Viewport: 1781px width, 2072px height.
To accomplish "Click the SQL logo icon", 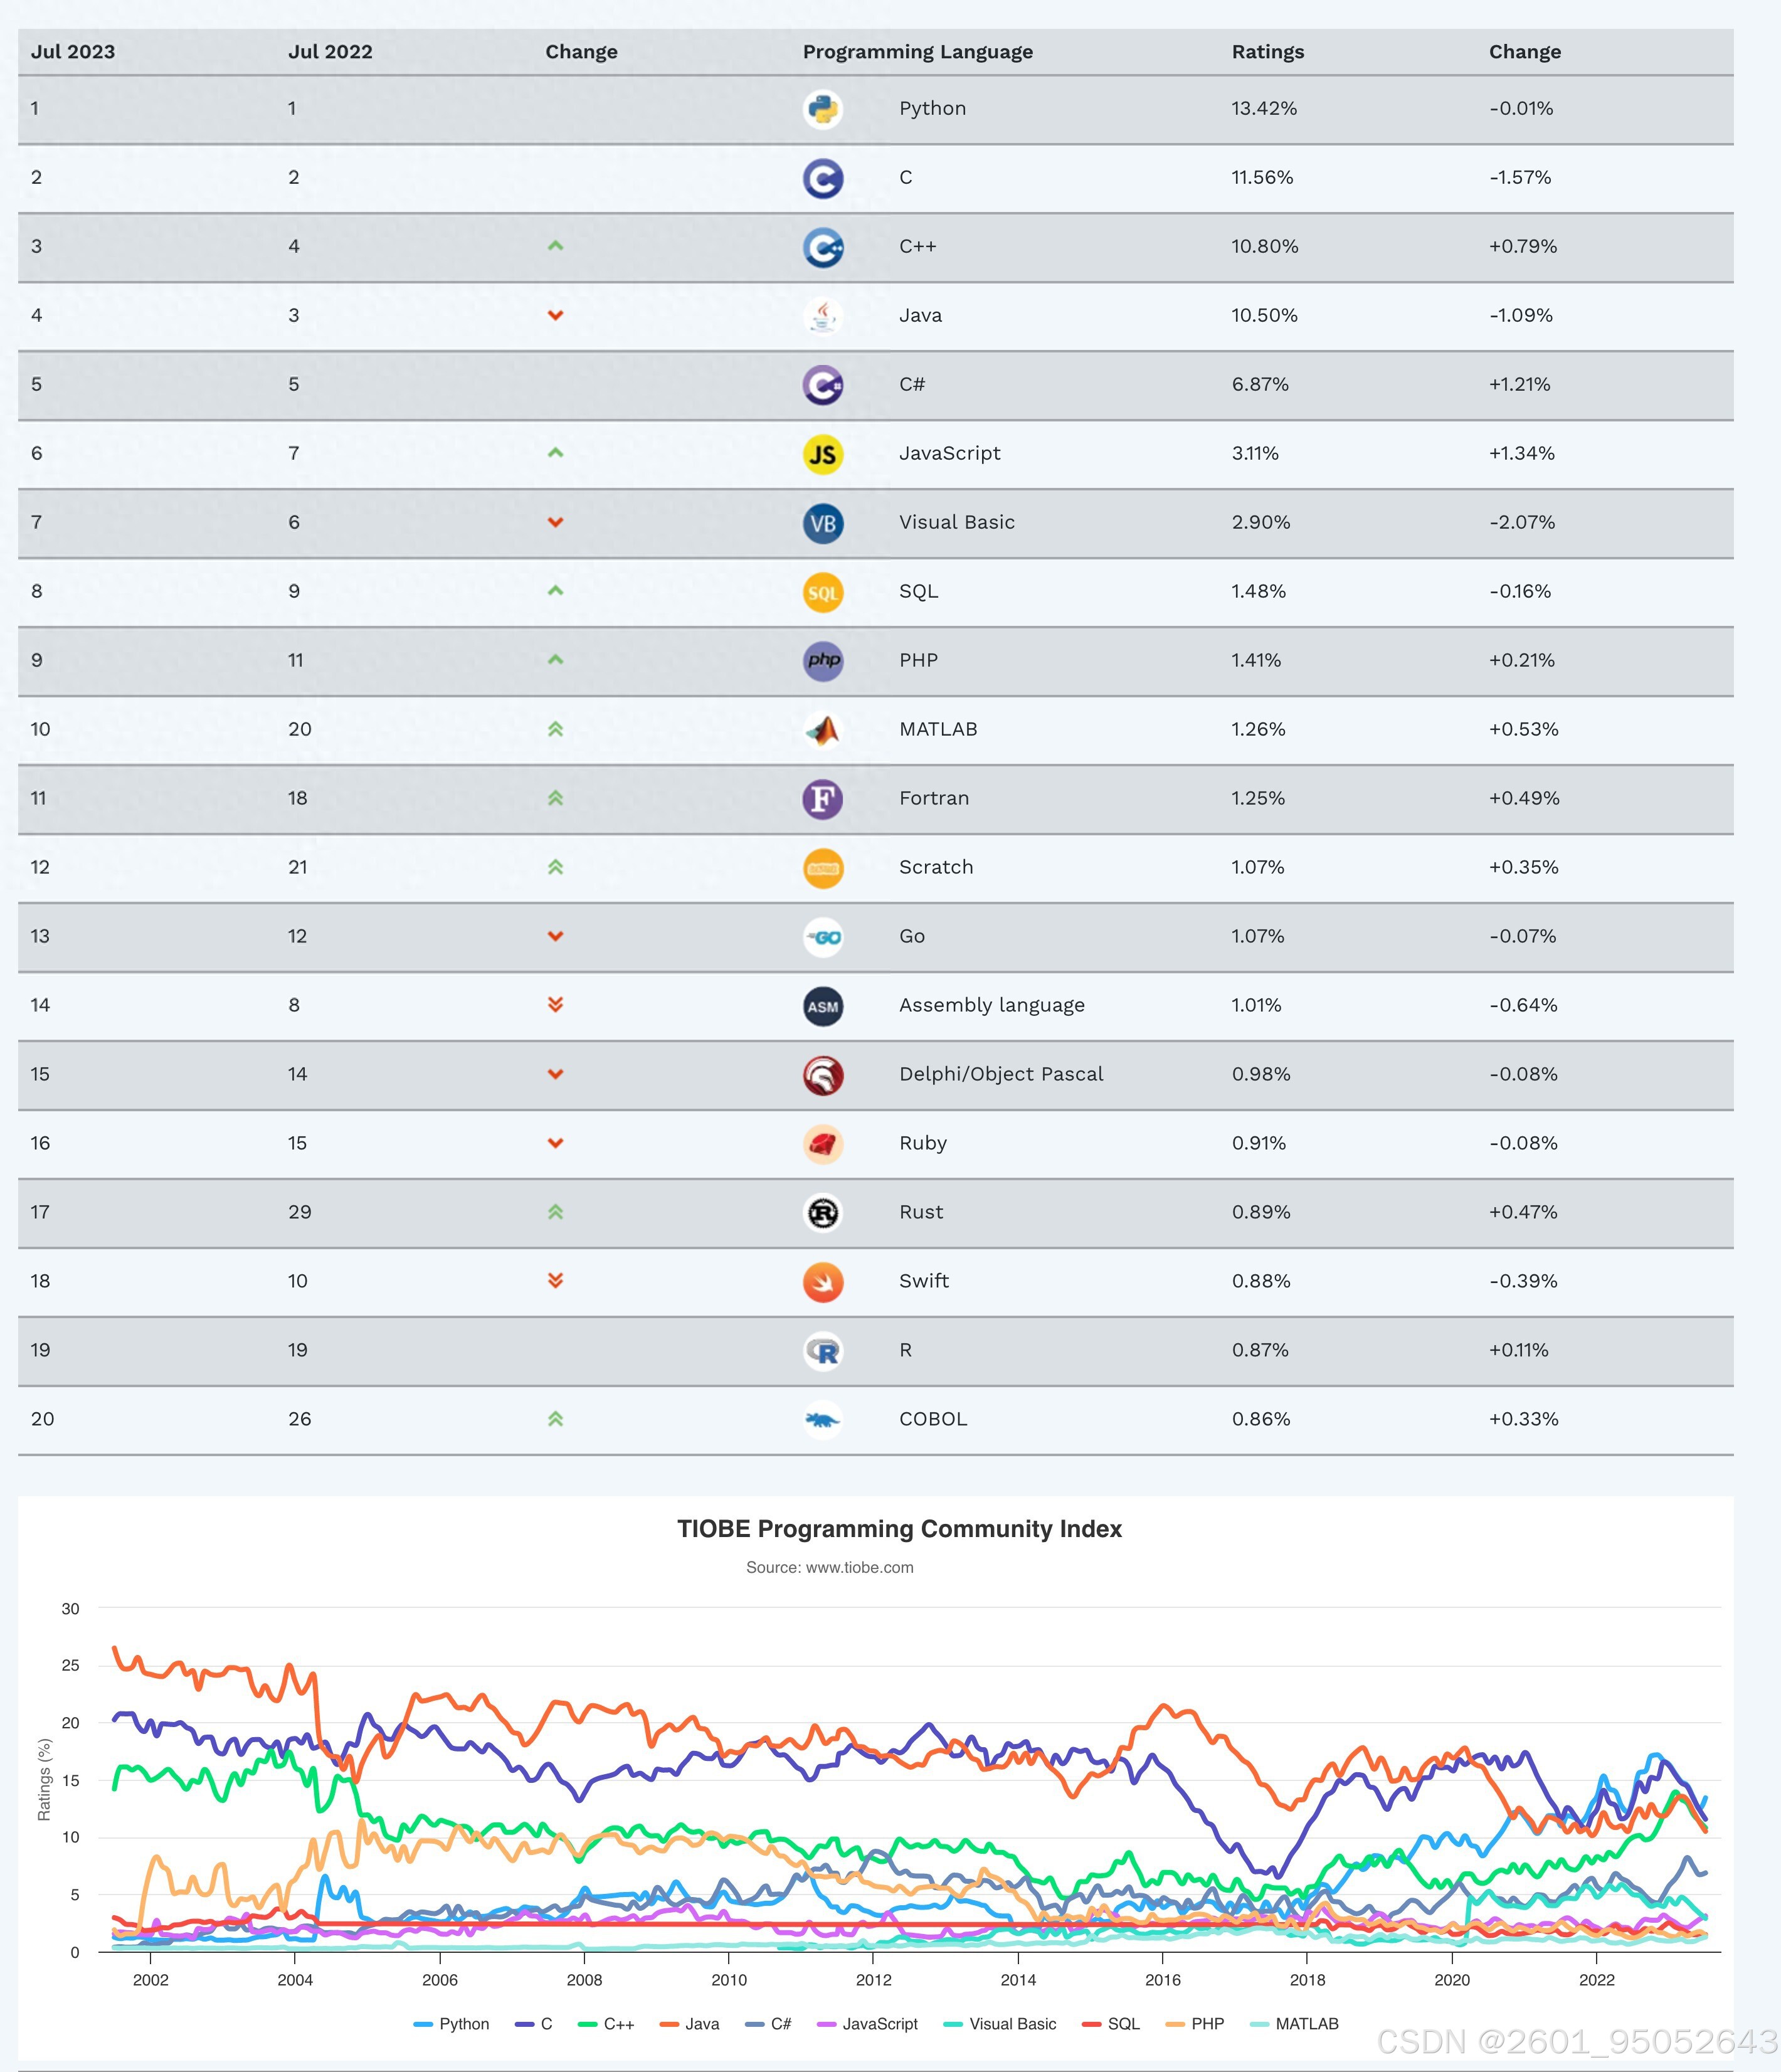I will 823,592.
